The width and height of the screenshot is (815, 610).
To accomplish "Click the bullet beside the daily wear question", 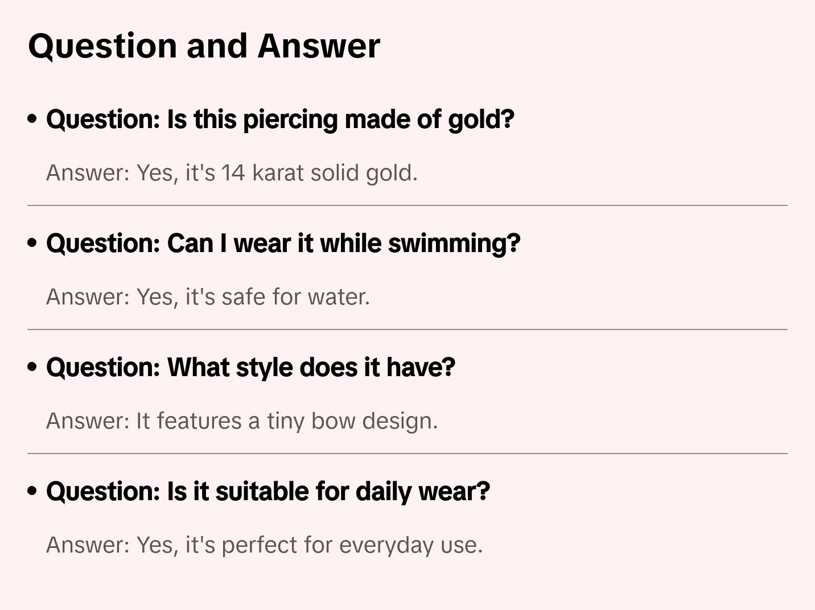I will pyautogui.click(x=32, y=491).
